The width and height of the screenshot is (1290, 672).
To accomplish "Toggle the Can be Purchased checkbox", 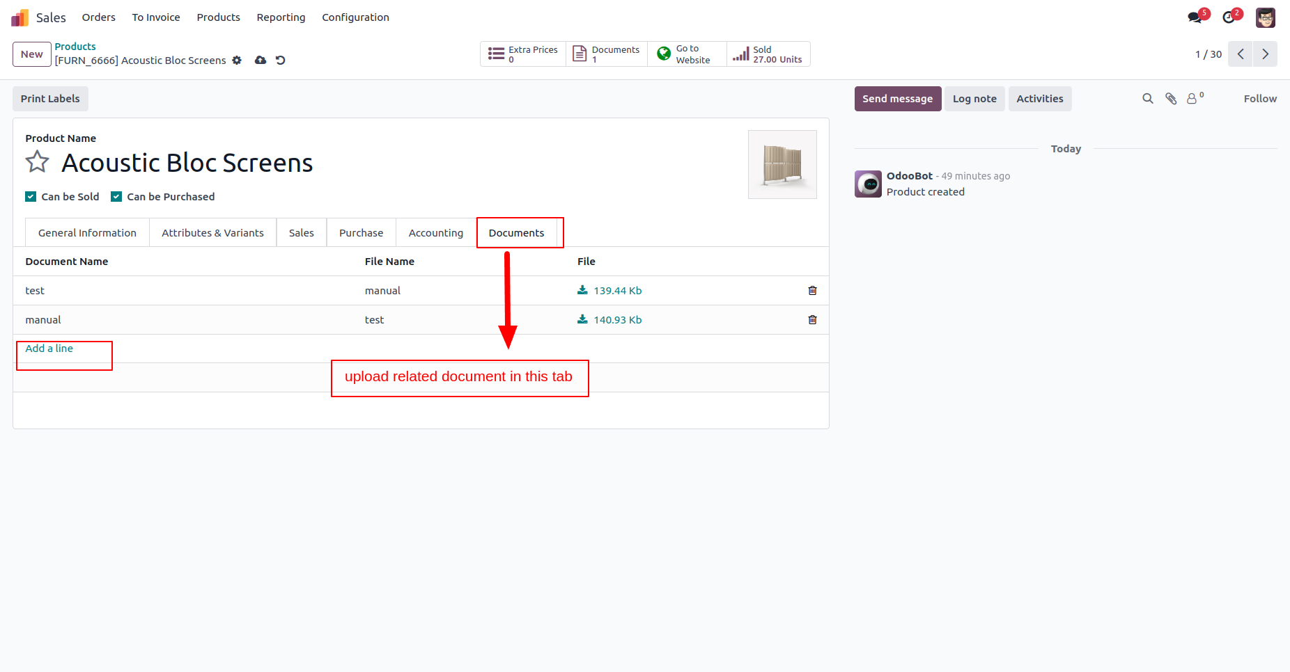I will [x=116, y=197].
